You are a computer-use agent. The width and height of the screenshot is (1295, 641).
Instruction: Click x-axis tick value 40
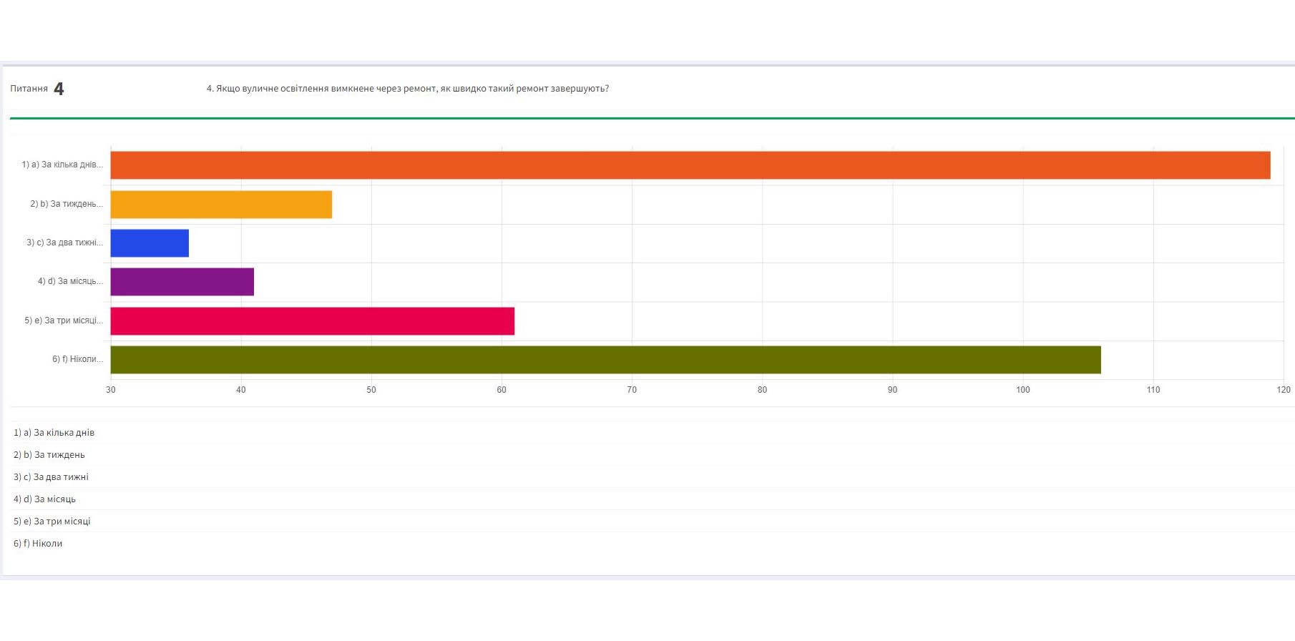[x=241, y=390]
